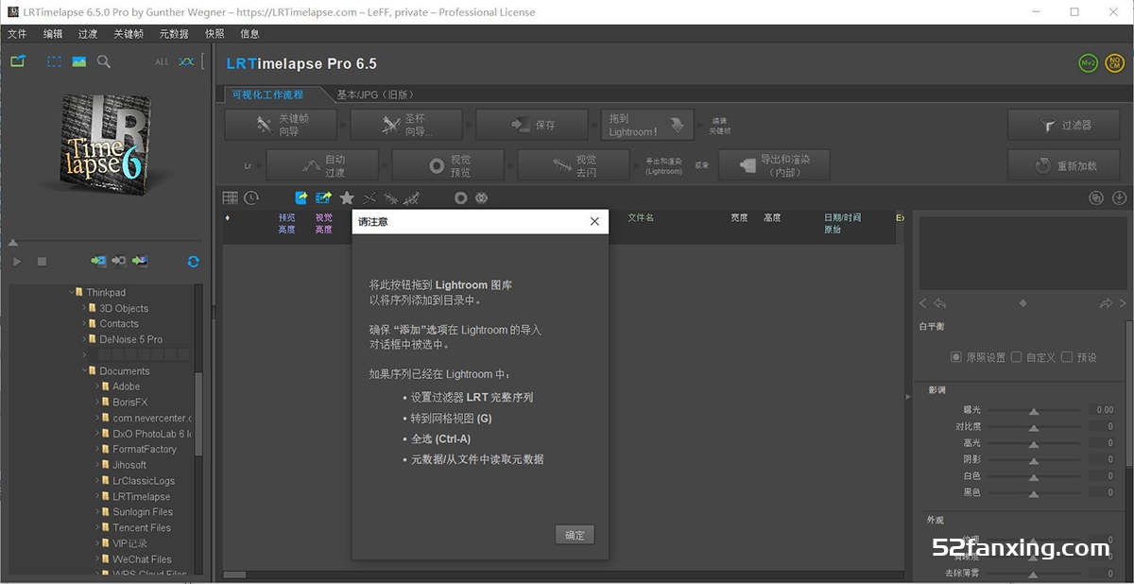Click the 自动过渡 workflow button
The height and width of the screenshot is (584, 1134).
point(322,165)
